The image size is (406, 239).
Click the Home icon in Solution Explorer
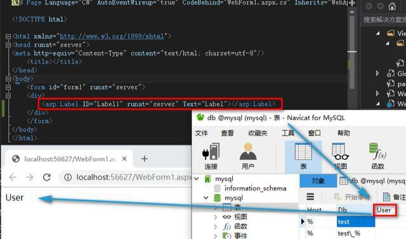coord(392,6)
